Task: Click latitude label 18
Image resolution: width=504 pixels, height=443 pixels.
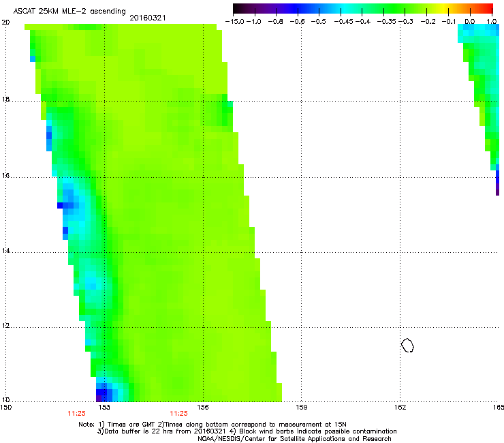Action: click(5, 100)
